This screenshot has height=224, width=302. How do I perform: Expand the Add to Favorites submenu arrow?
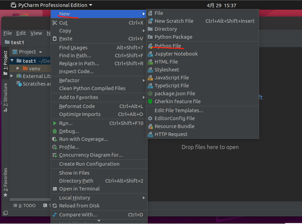144,97
